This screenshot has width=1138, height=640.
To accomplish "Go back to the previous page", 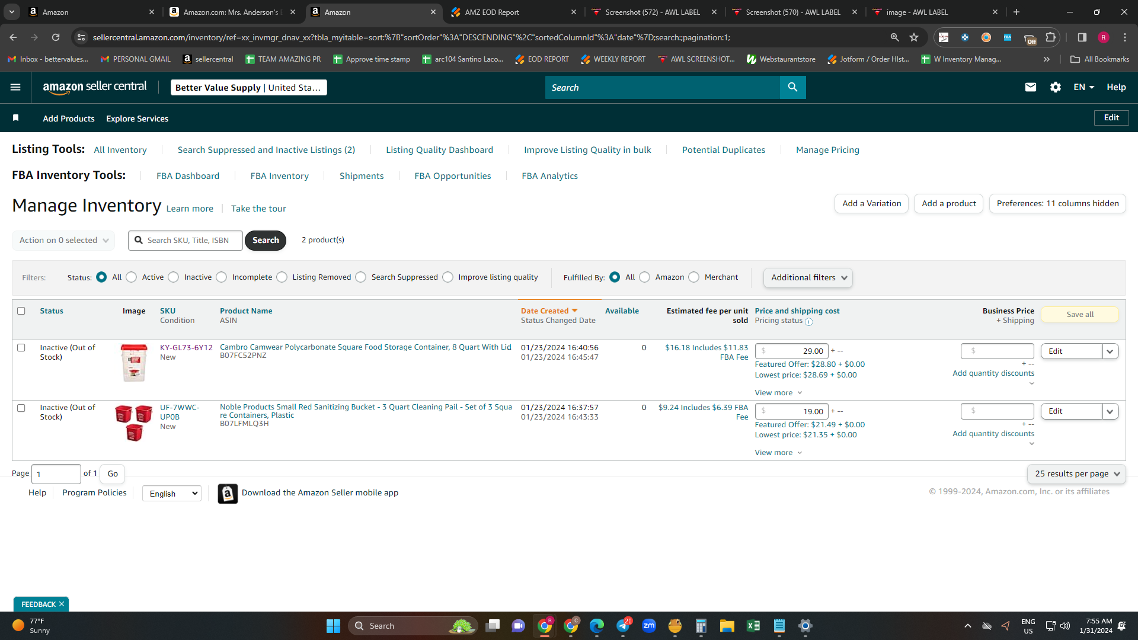I will 13,37.
